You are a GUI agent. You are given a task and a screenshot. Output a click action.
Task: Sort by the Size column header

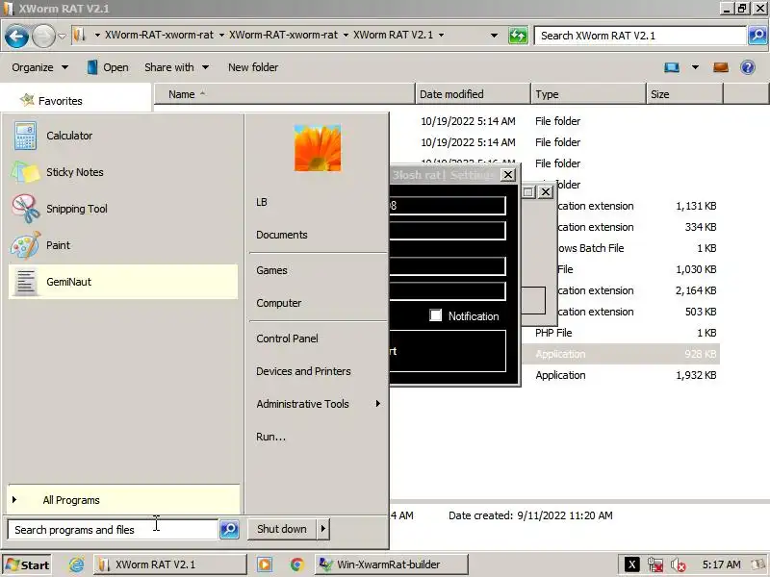tap(684, 94)
